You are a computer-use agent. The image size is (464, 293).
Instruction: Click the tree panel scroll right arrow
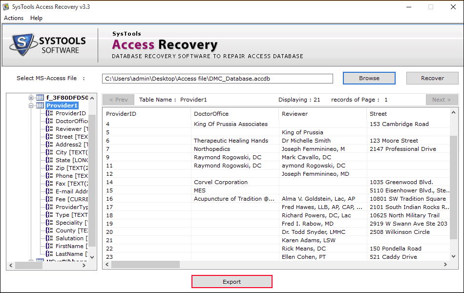(84, 266)
